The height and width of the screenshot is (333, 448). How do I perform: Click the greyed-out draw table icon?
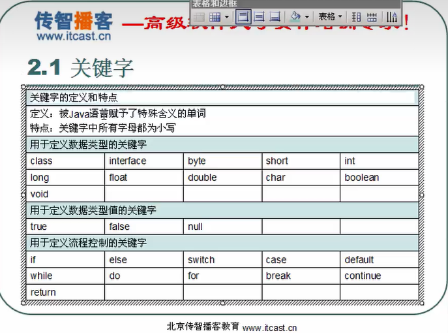199,17
